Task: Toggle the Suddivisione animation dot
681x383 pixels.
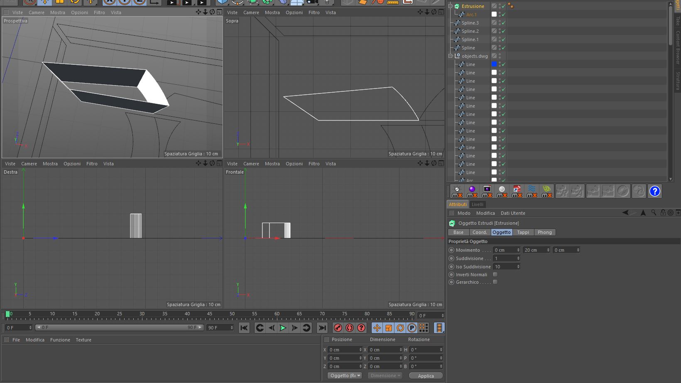Action: [x=451, y=258]
